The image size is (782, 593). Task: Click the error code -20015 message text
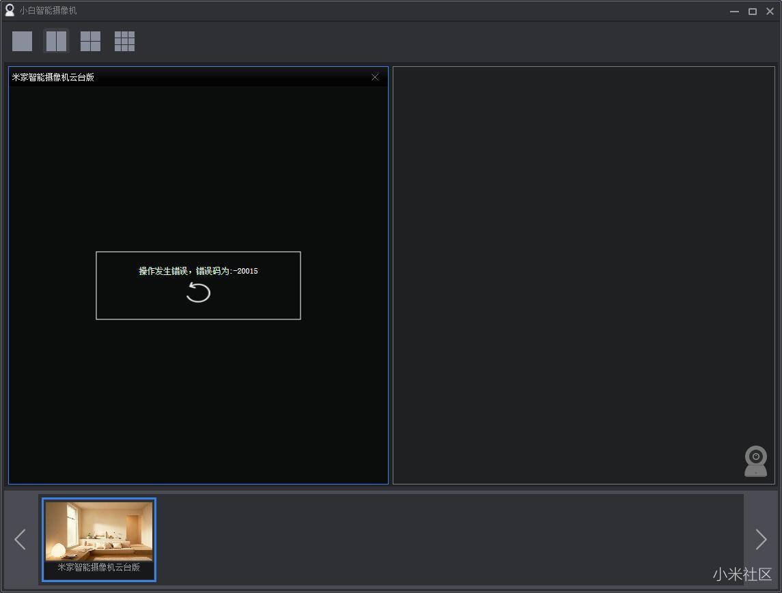pos(198,271)
